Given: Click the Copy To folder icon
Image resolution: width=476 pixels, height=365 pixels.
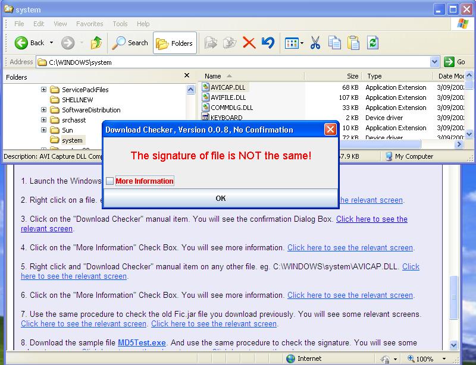Looking at the screenshot, I should [x=230, y=43].
